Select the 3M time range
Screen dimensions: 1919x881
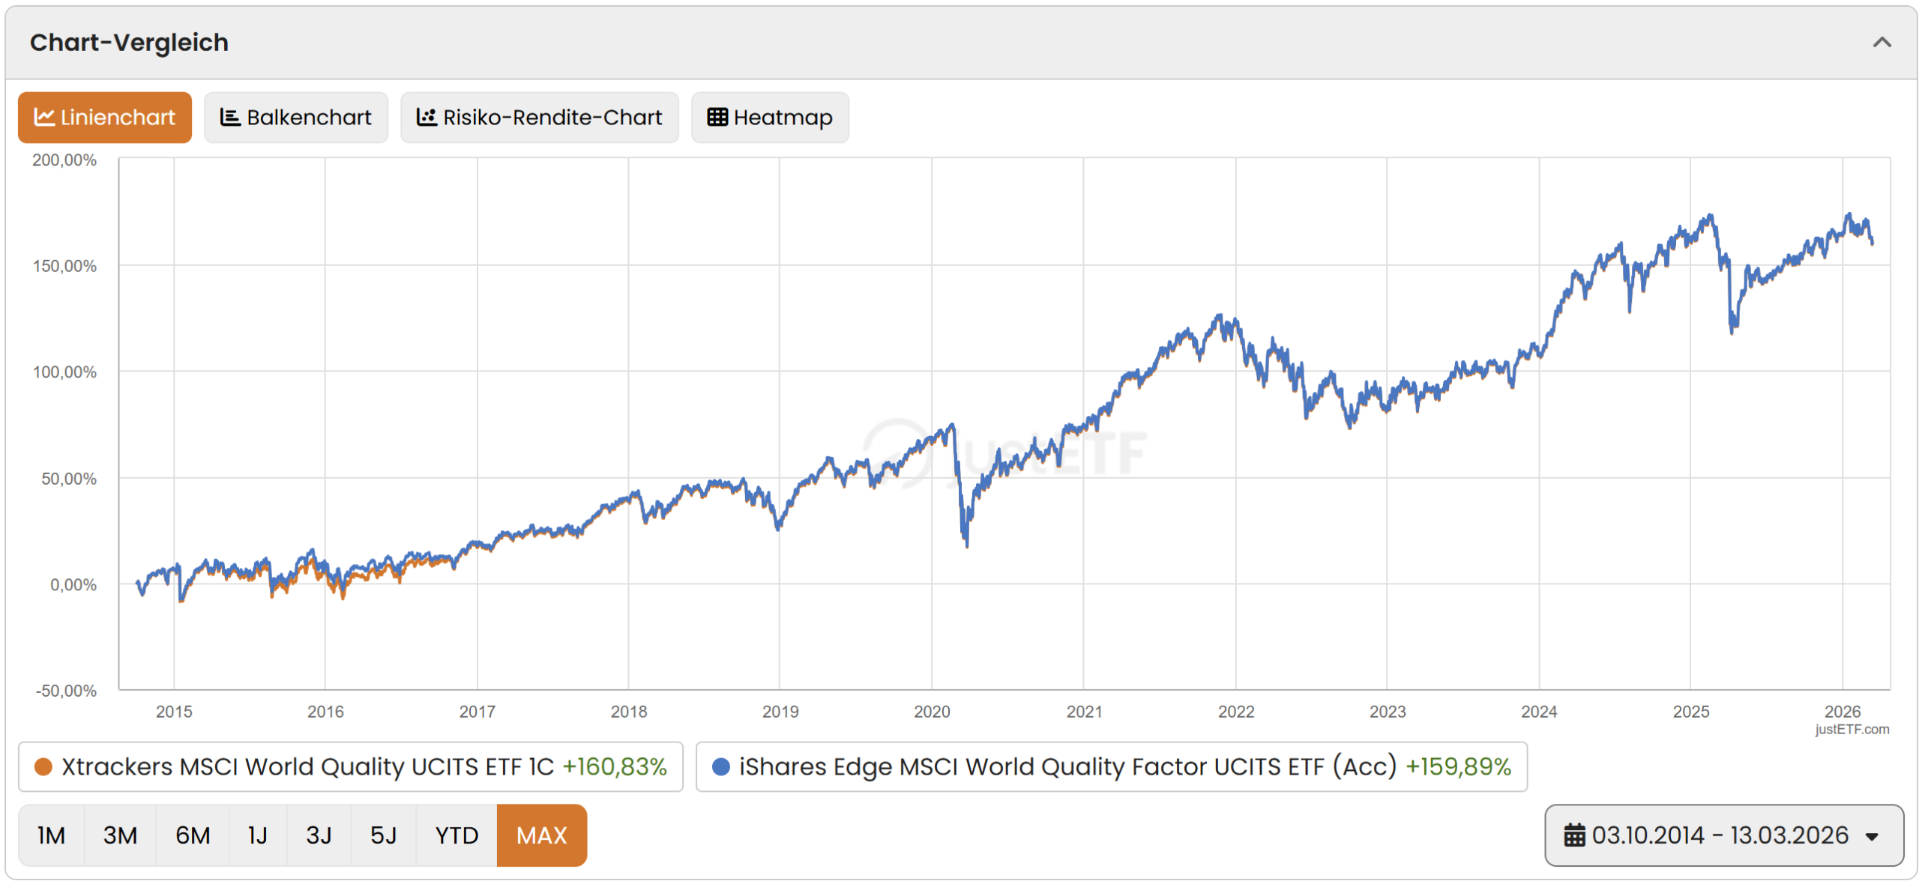[x=120, y=835]
